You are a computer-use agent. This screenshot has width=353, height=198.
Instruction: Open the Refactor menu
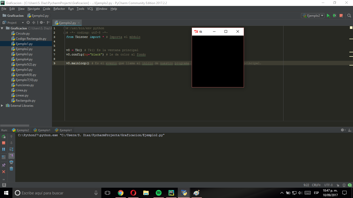(x=59, y=9)
